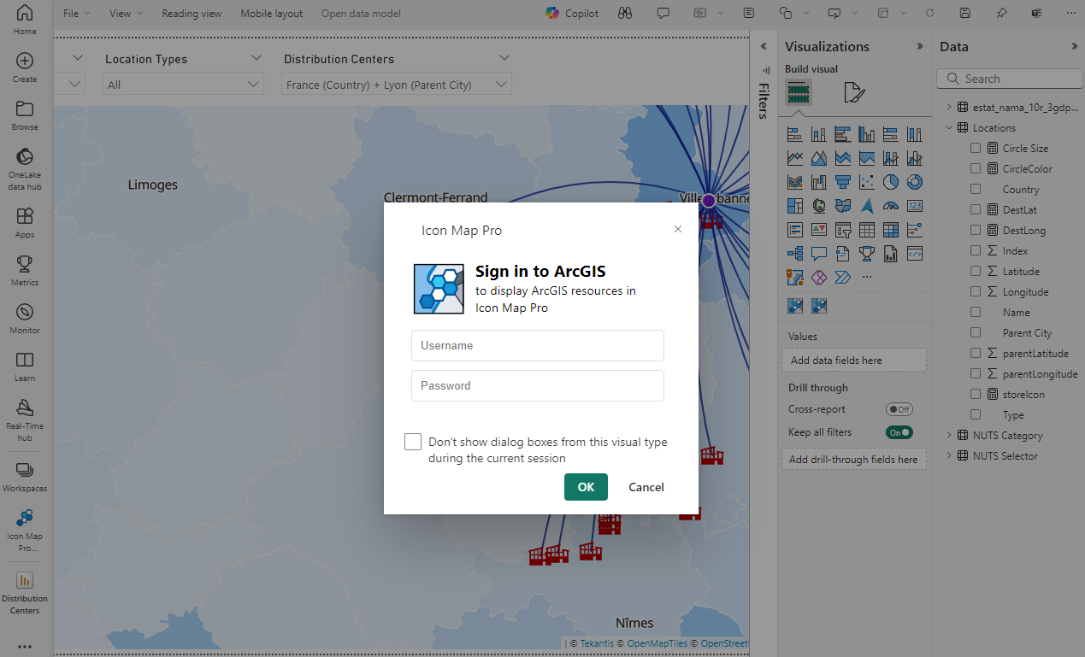Expand the NUTS Category table

tap(948, 436)
